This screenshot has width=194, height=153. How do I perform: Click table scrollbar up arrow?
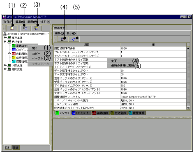(x=188, y=48)
